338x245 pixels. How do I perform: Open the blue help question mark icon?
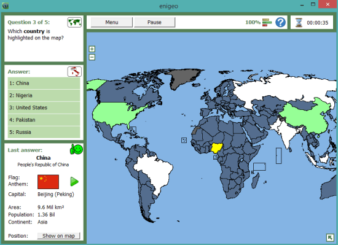click(280, 22)
